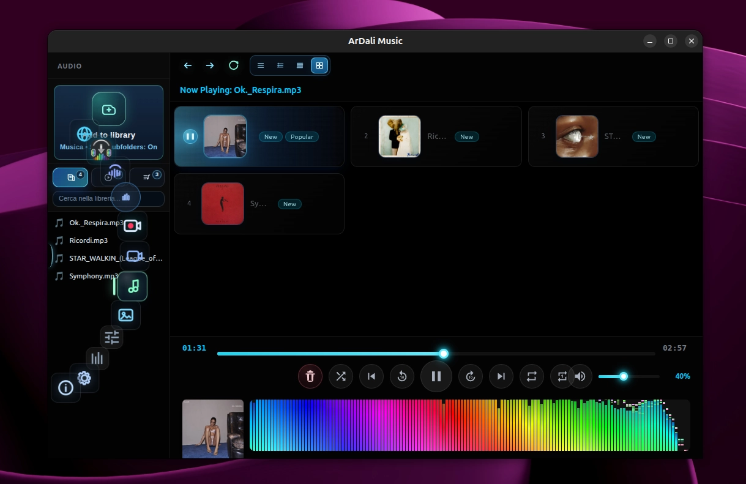Screen dimensions: 746x484
Task: Switch to the video camera section
Action: pyautogui.click(x=135, y=256)
